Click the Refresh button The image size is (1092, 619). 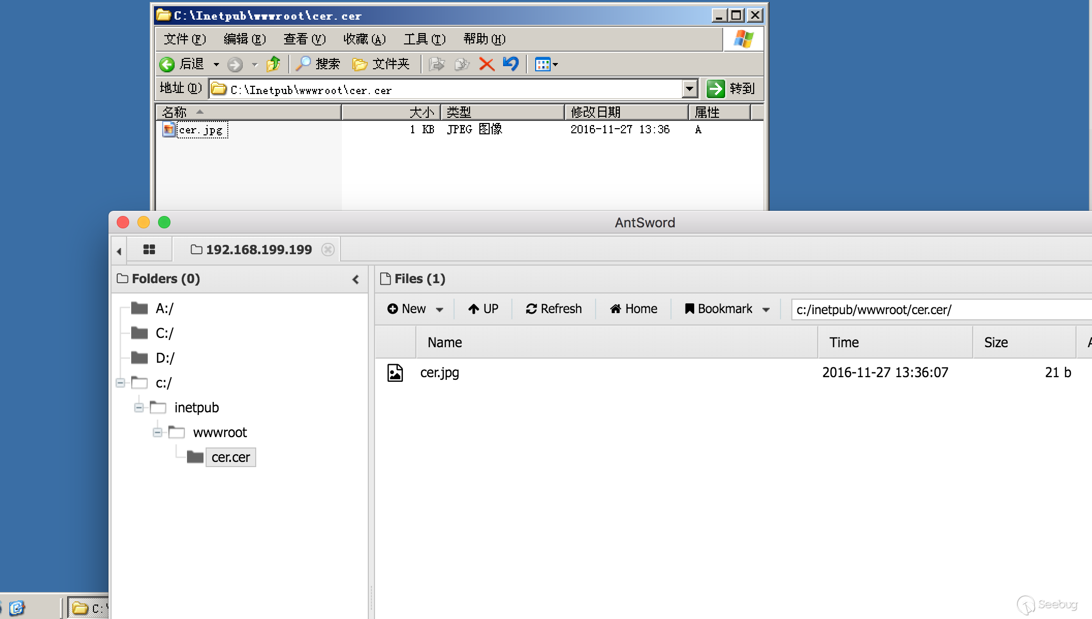point(554,309)
